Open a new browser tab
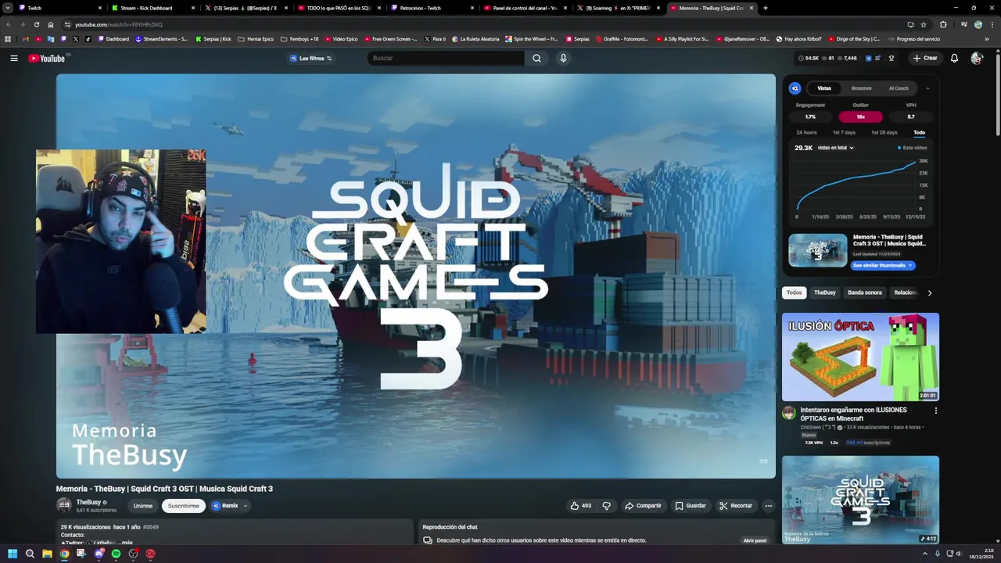The width and height of the screenshot is (1001, 563). tap(765, 8)
